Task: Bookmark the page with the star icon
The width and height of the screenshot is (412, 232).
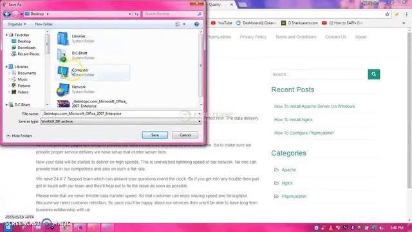Action: (x=387, y=14)
